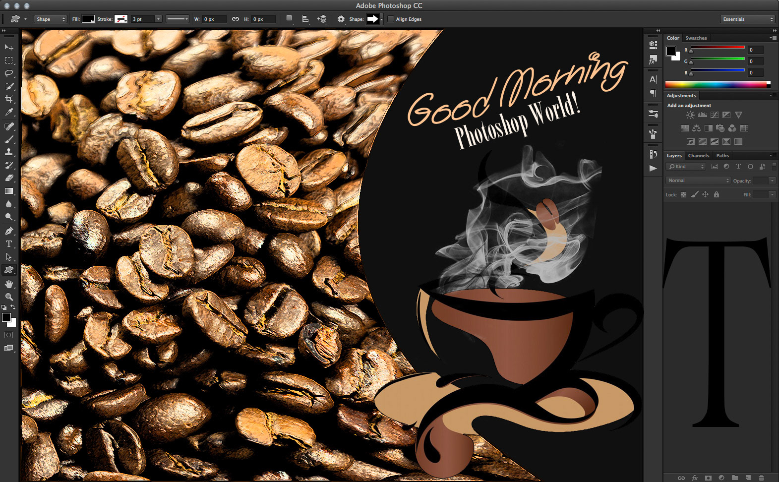This screenshot has width=779, height=482.
Task: Toggle link between width and height
Action: point(235,19)
